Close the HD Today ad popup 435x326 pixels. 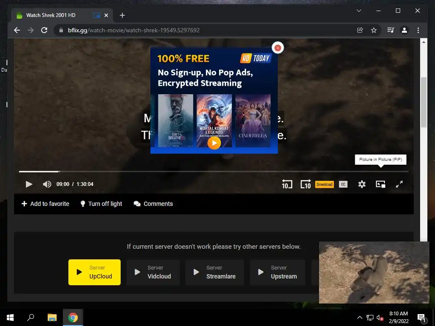tap(278, 48)
